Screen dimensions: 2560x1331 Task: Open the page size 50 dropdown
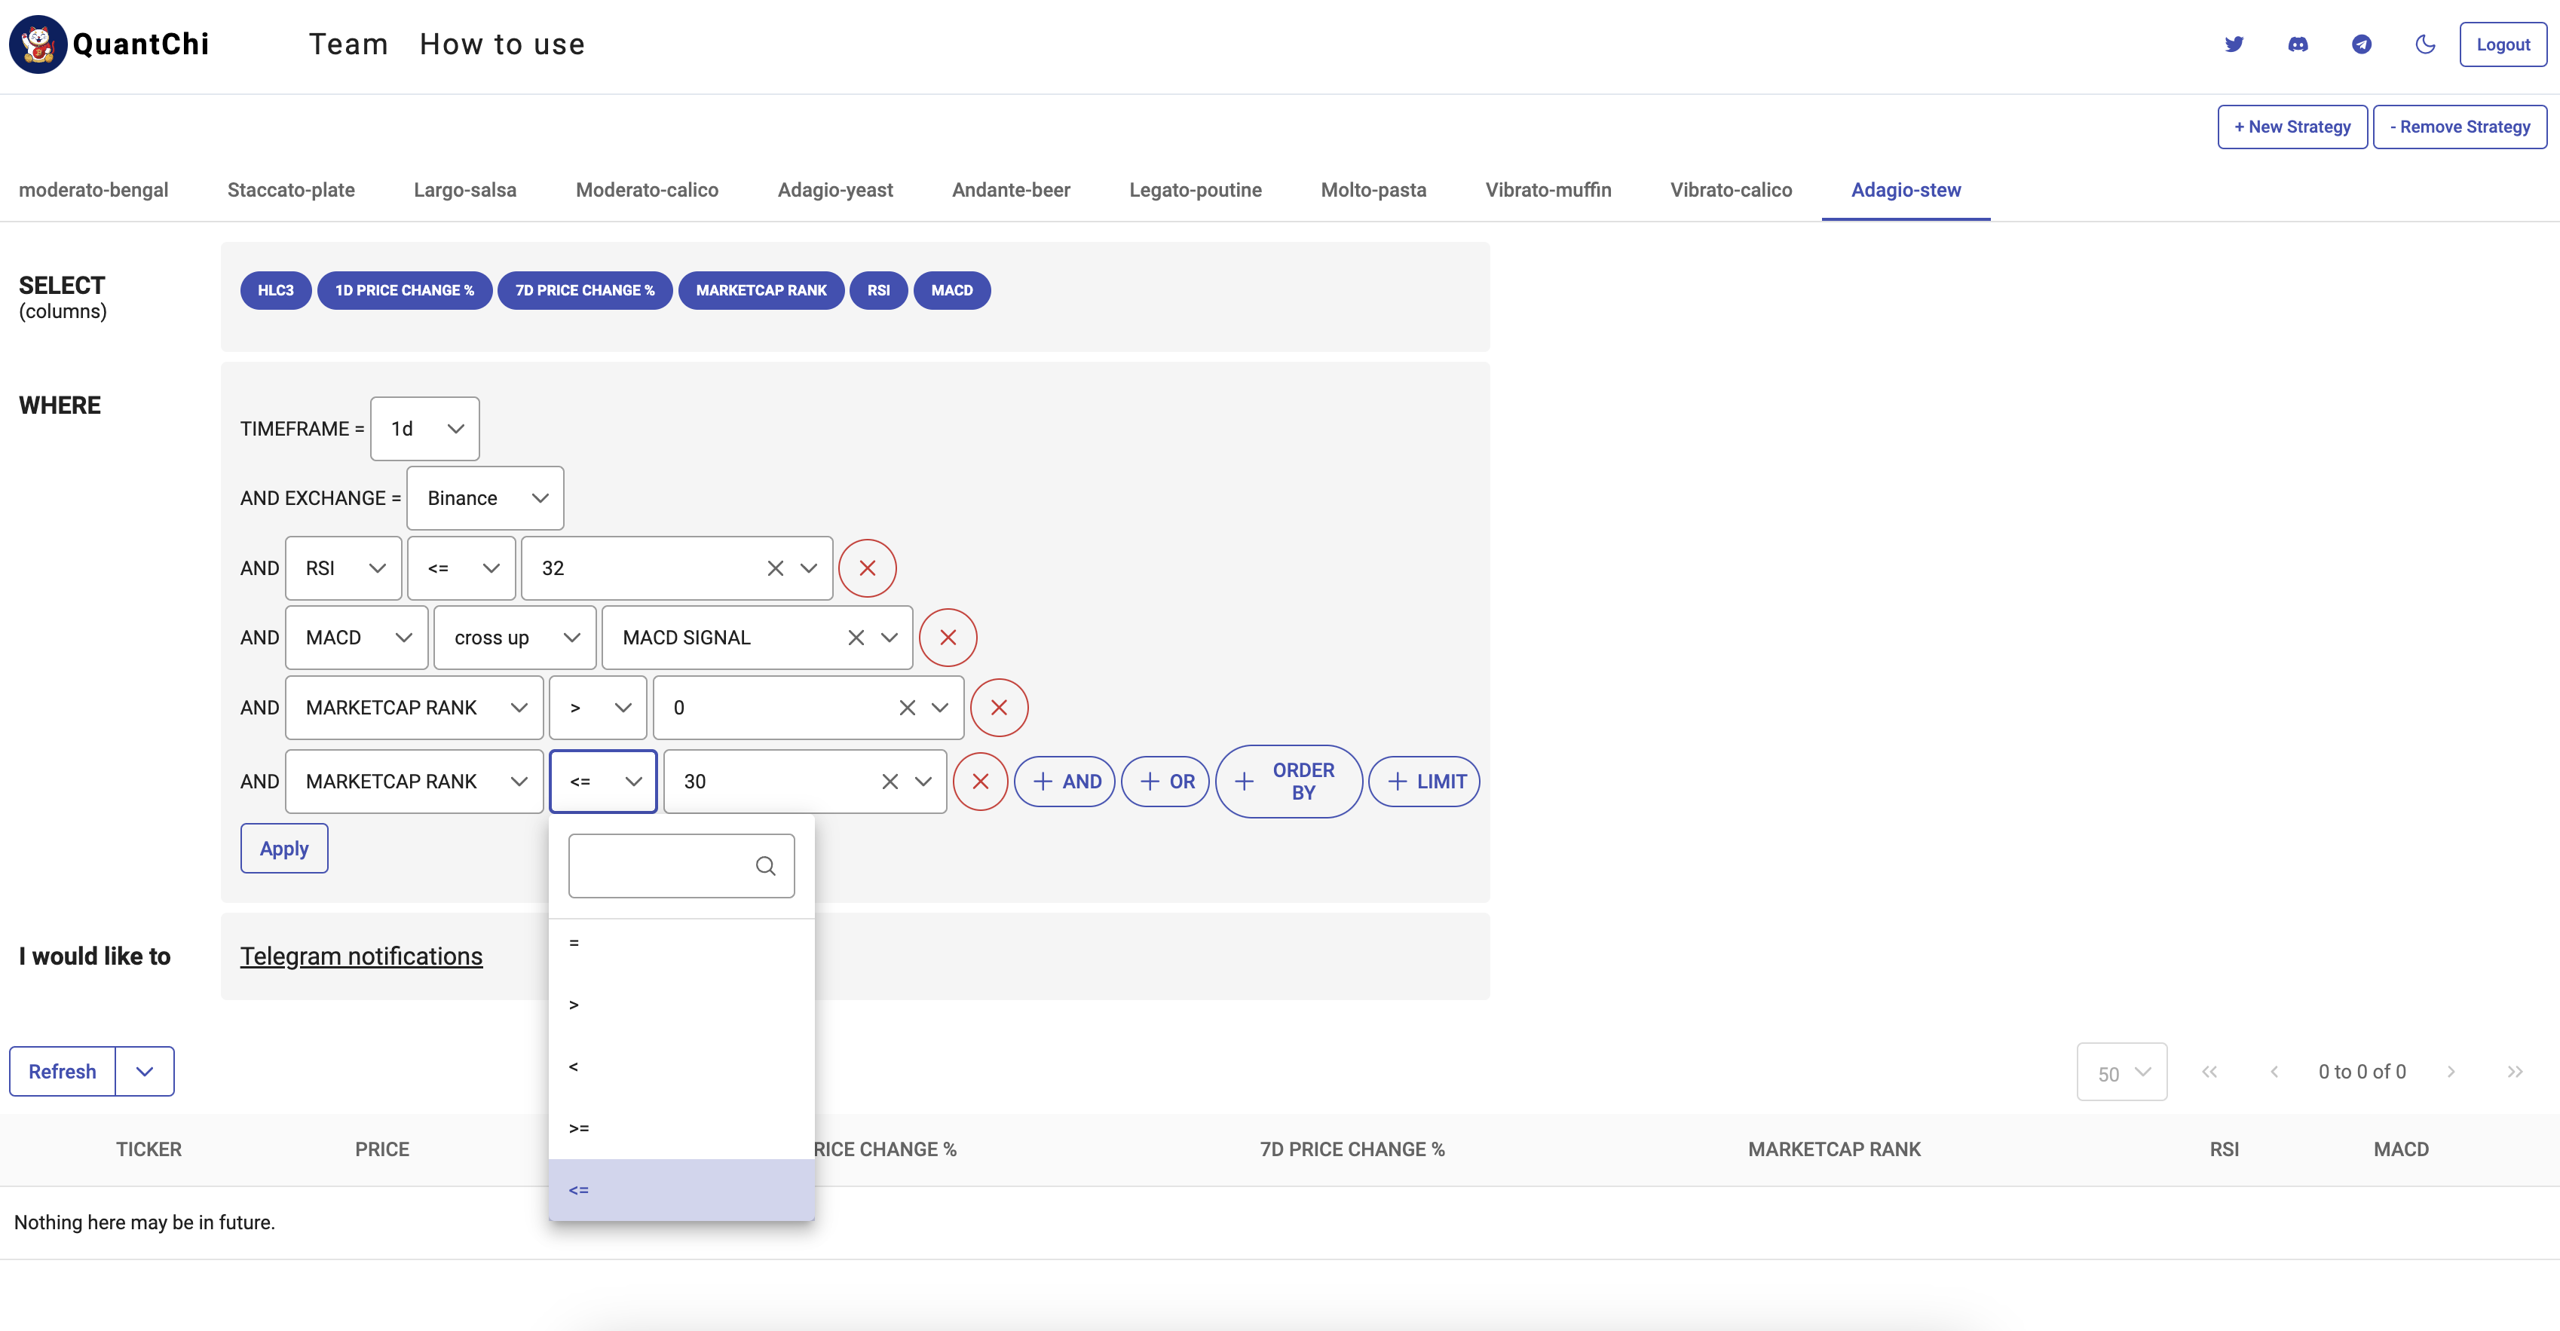(x=2123, y=1072)
